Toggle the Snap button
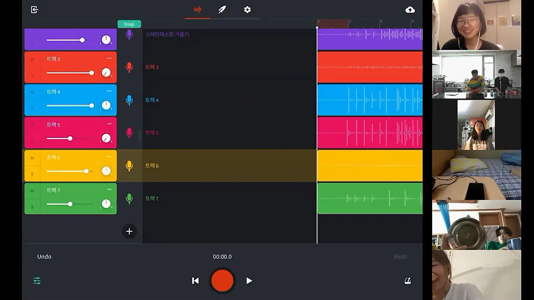Viewport: 534px width, 300px height. pos(129,24)
